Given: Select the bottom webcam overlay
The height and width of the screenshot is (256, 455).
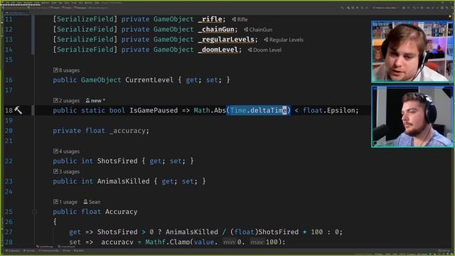Looking at the screenshot, I should (x=412, y=117).
